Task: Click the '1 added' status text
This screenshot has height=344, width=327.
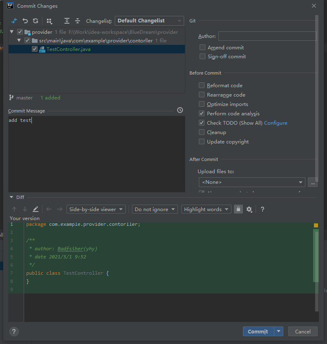Action: pyautogui.click(x=50, y=98)
